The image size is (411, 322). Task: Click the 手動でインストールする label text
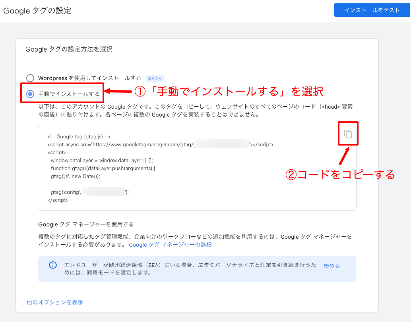(69, 94)
